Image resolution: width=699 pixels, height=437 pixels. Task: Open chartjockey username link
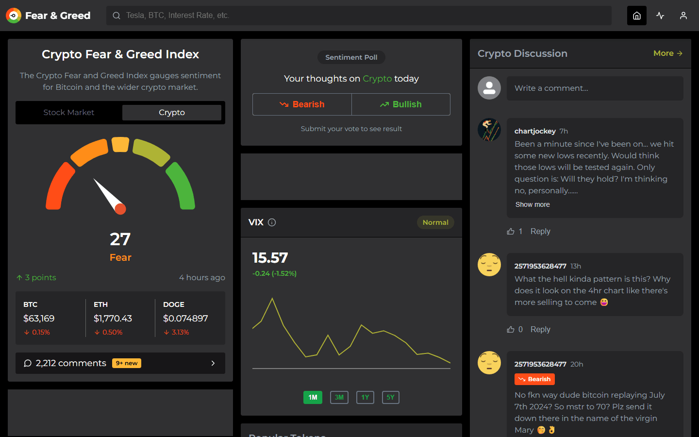[x=535, y=131]
